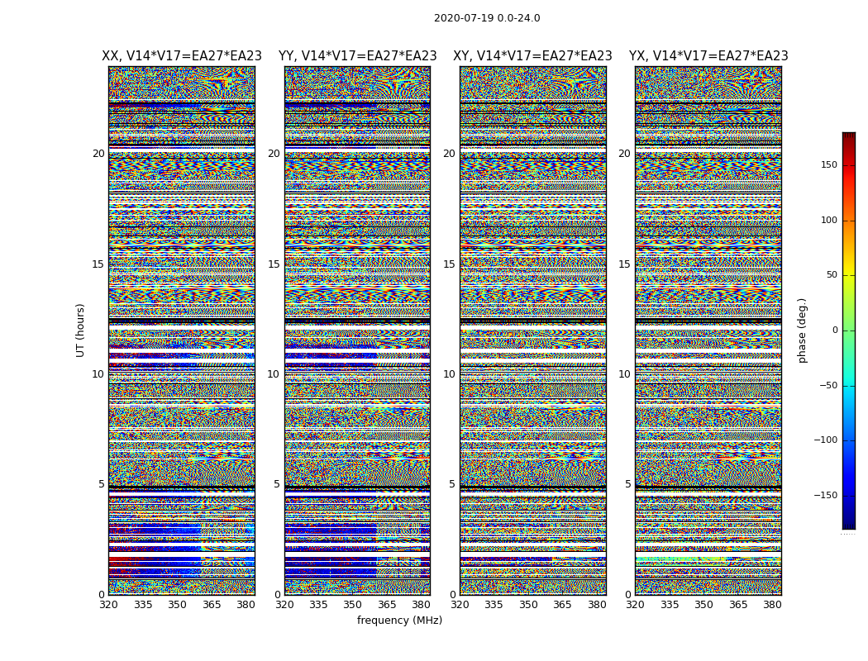Click the UT tick "20" beside the YY plot
The height and width of the screenshot is (661, 868).
coord(274,154)
